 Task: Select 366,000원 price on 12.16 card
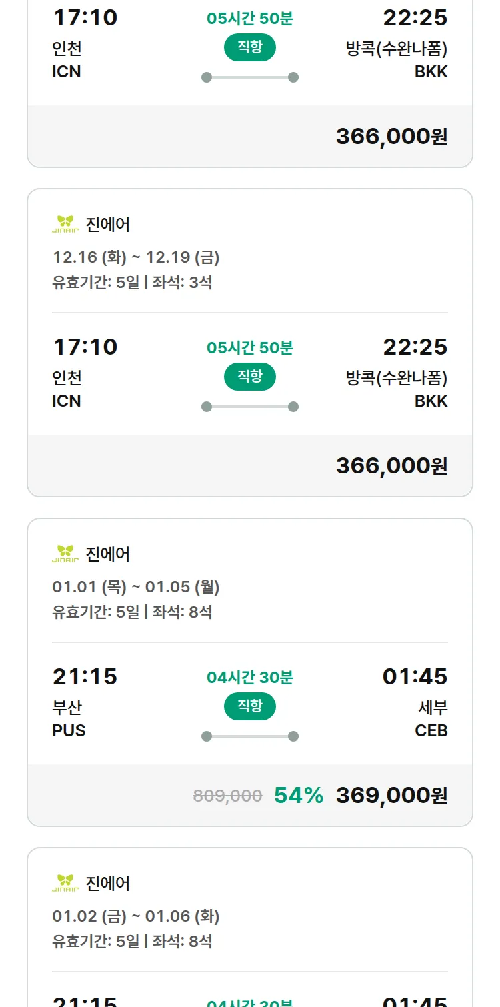coord(391,465)
